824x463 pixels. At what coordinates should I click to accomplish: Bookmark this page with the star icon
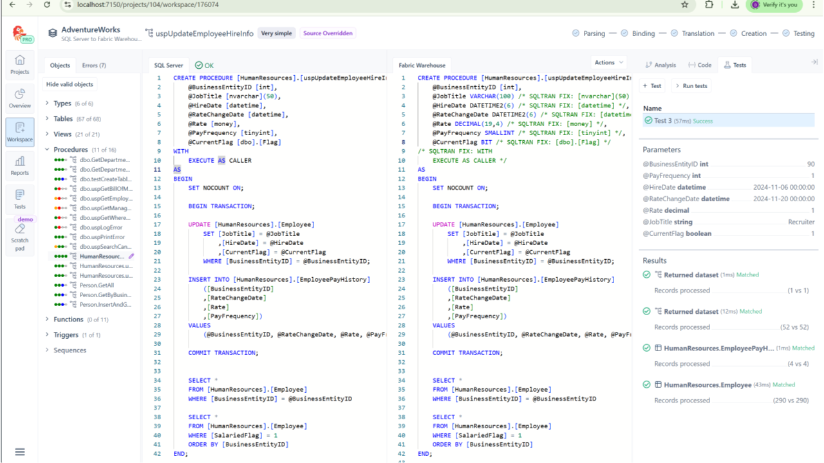(684, 5)
